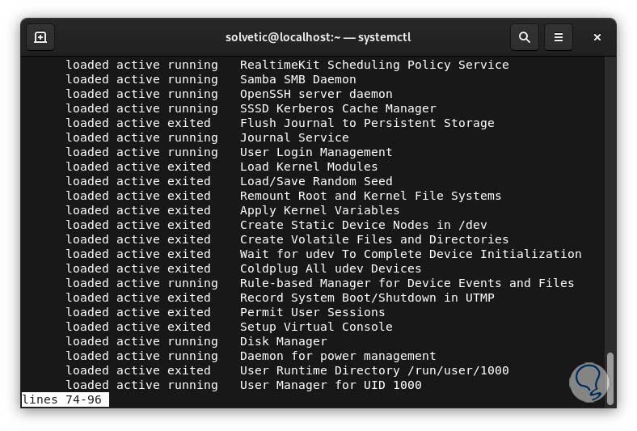This screenshot has width=637, height=431.
Task: Select the SSSD Kerberos Cache Manager line
Action: coord(338,108)
